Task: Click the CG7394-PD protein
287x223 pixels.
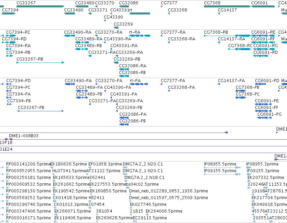Action: tap(9, 84)
